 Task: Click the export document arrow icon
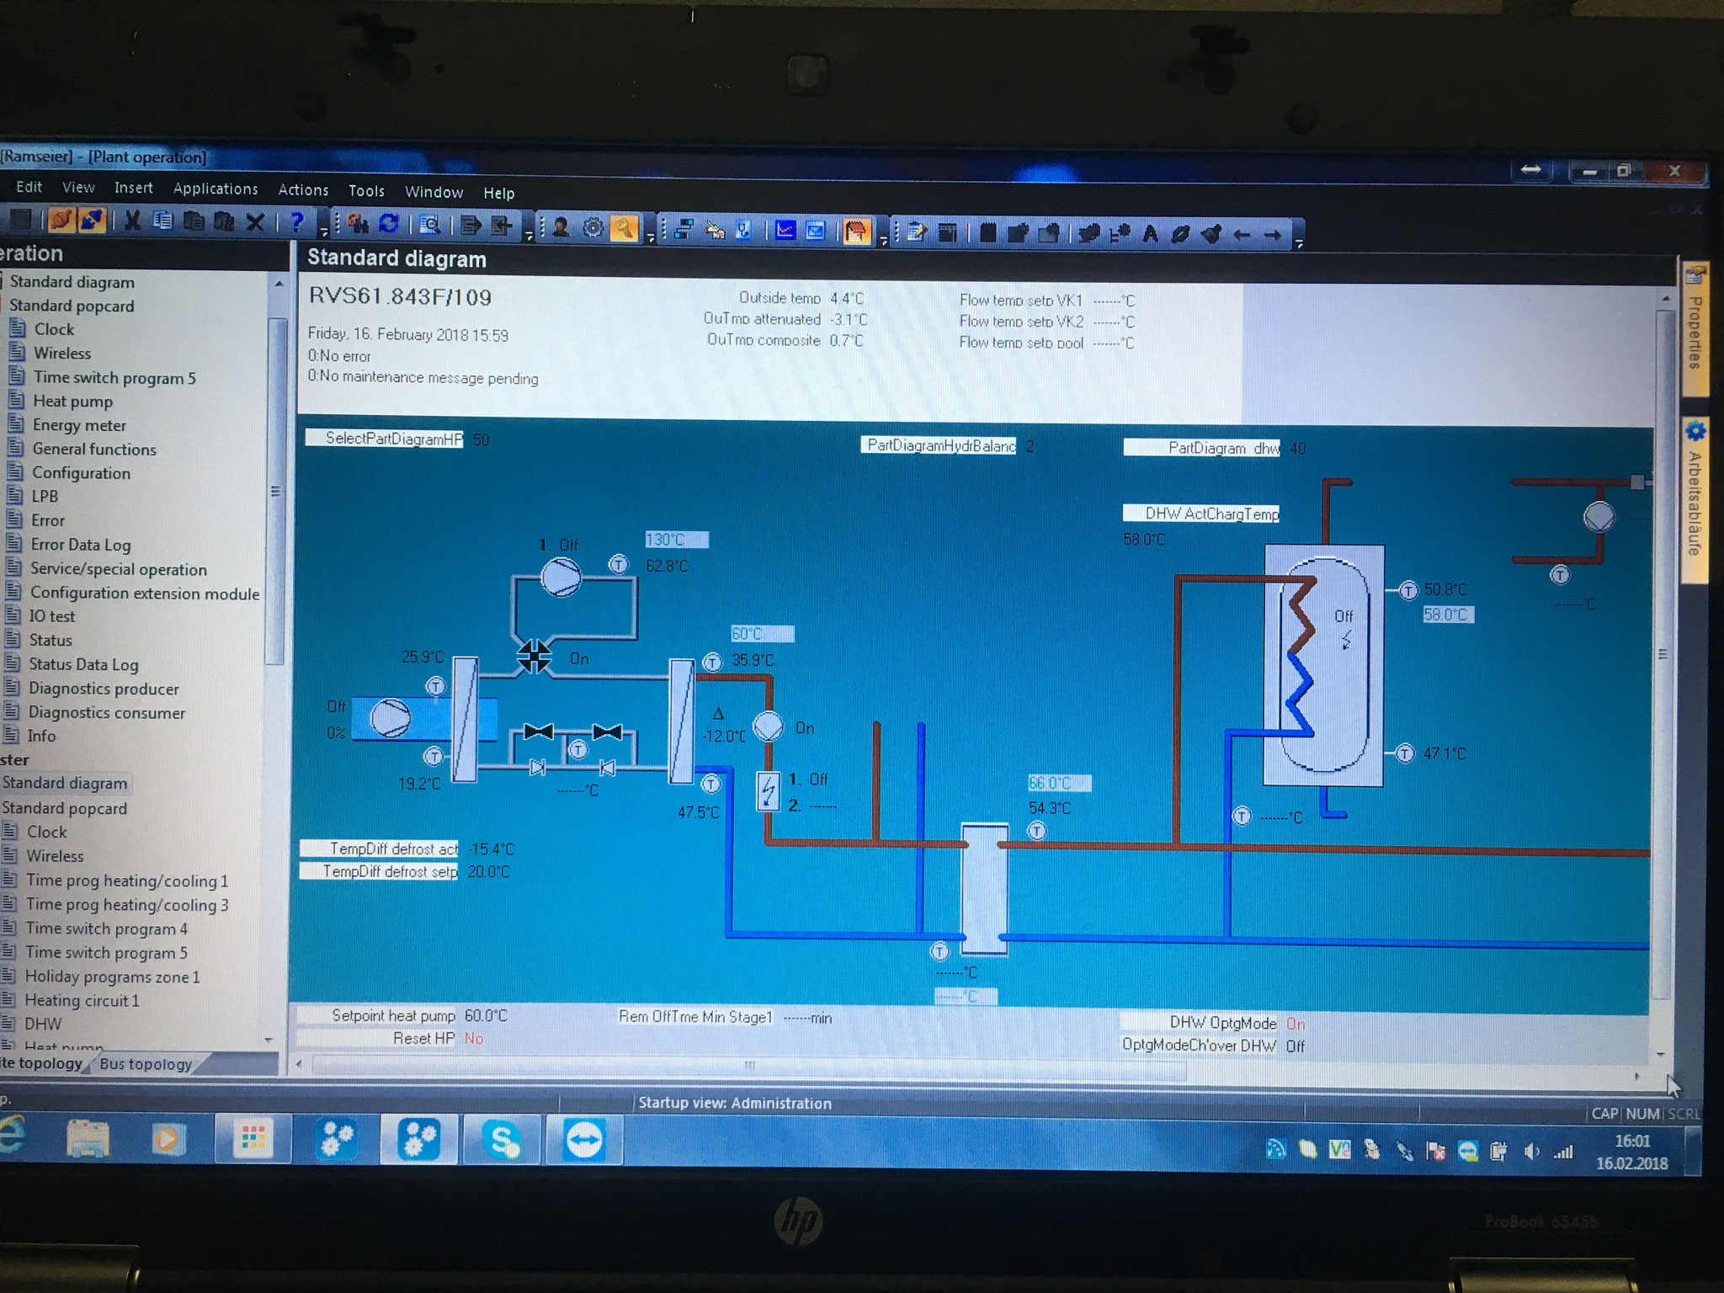471,226
